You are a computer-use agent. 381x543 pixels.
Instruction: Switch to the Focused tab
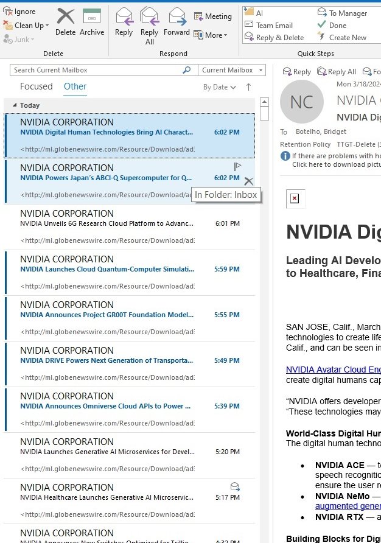[37, 86]
